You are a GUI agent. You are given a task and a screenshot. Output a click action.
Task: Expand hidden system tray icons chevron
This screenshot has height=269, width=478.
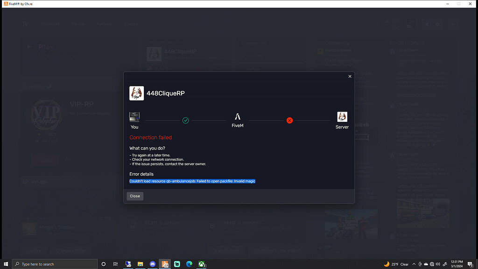[x=414, y=264]
